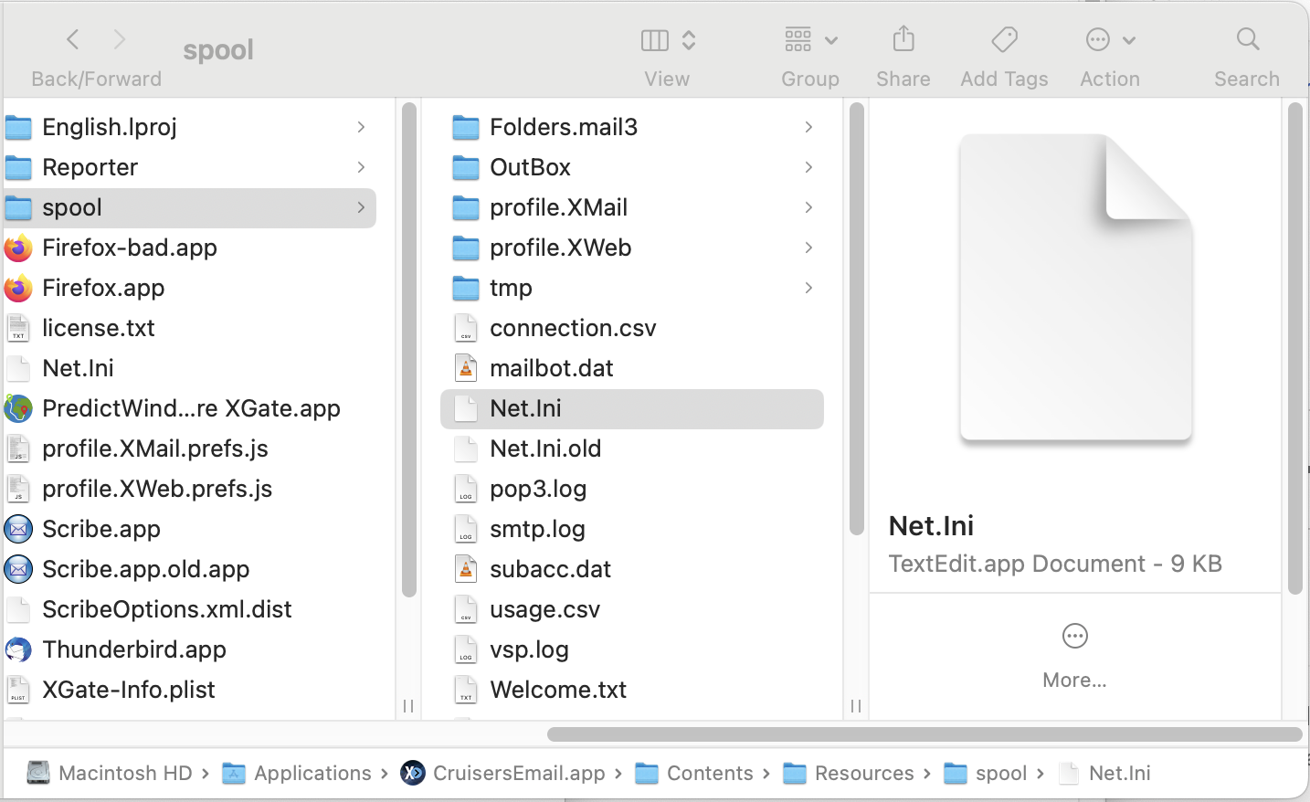This screenshot has width=1310, height=802.
Task: Click Resources in the path bar
Action: tap(864, 774)
